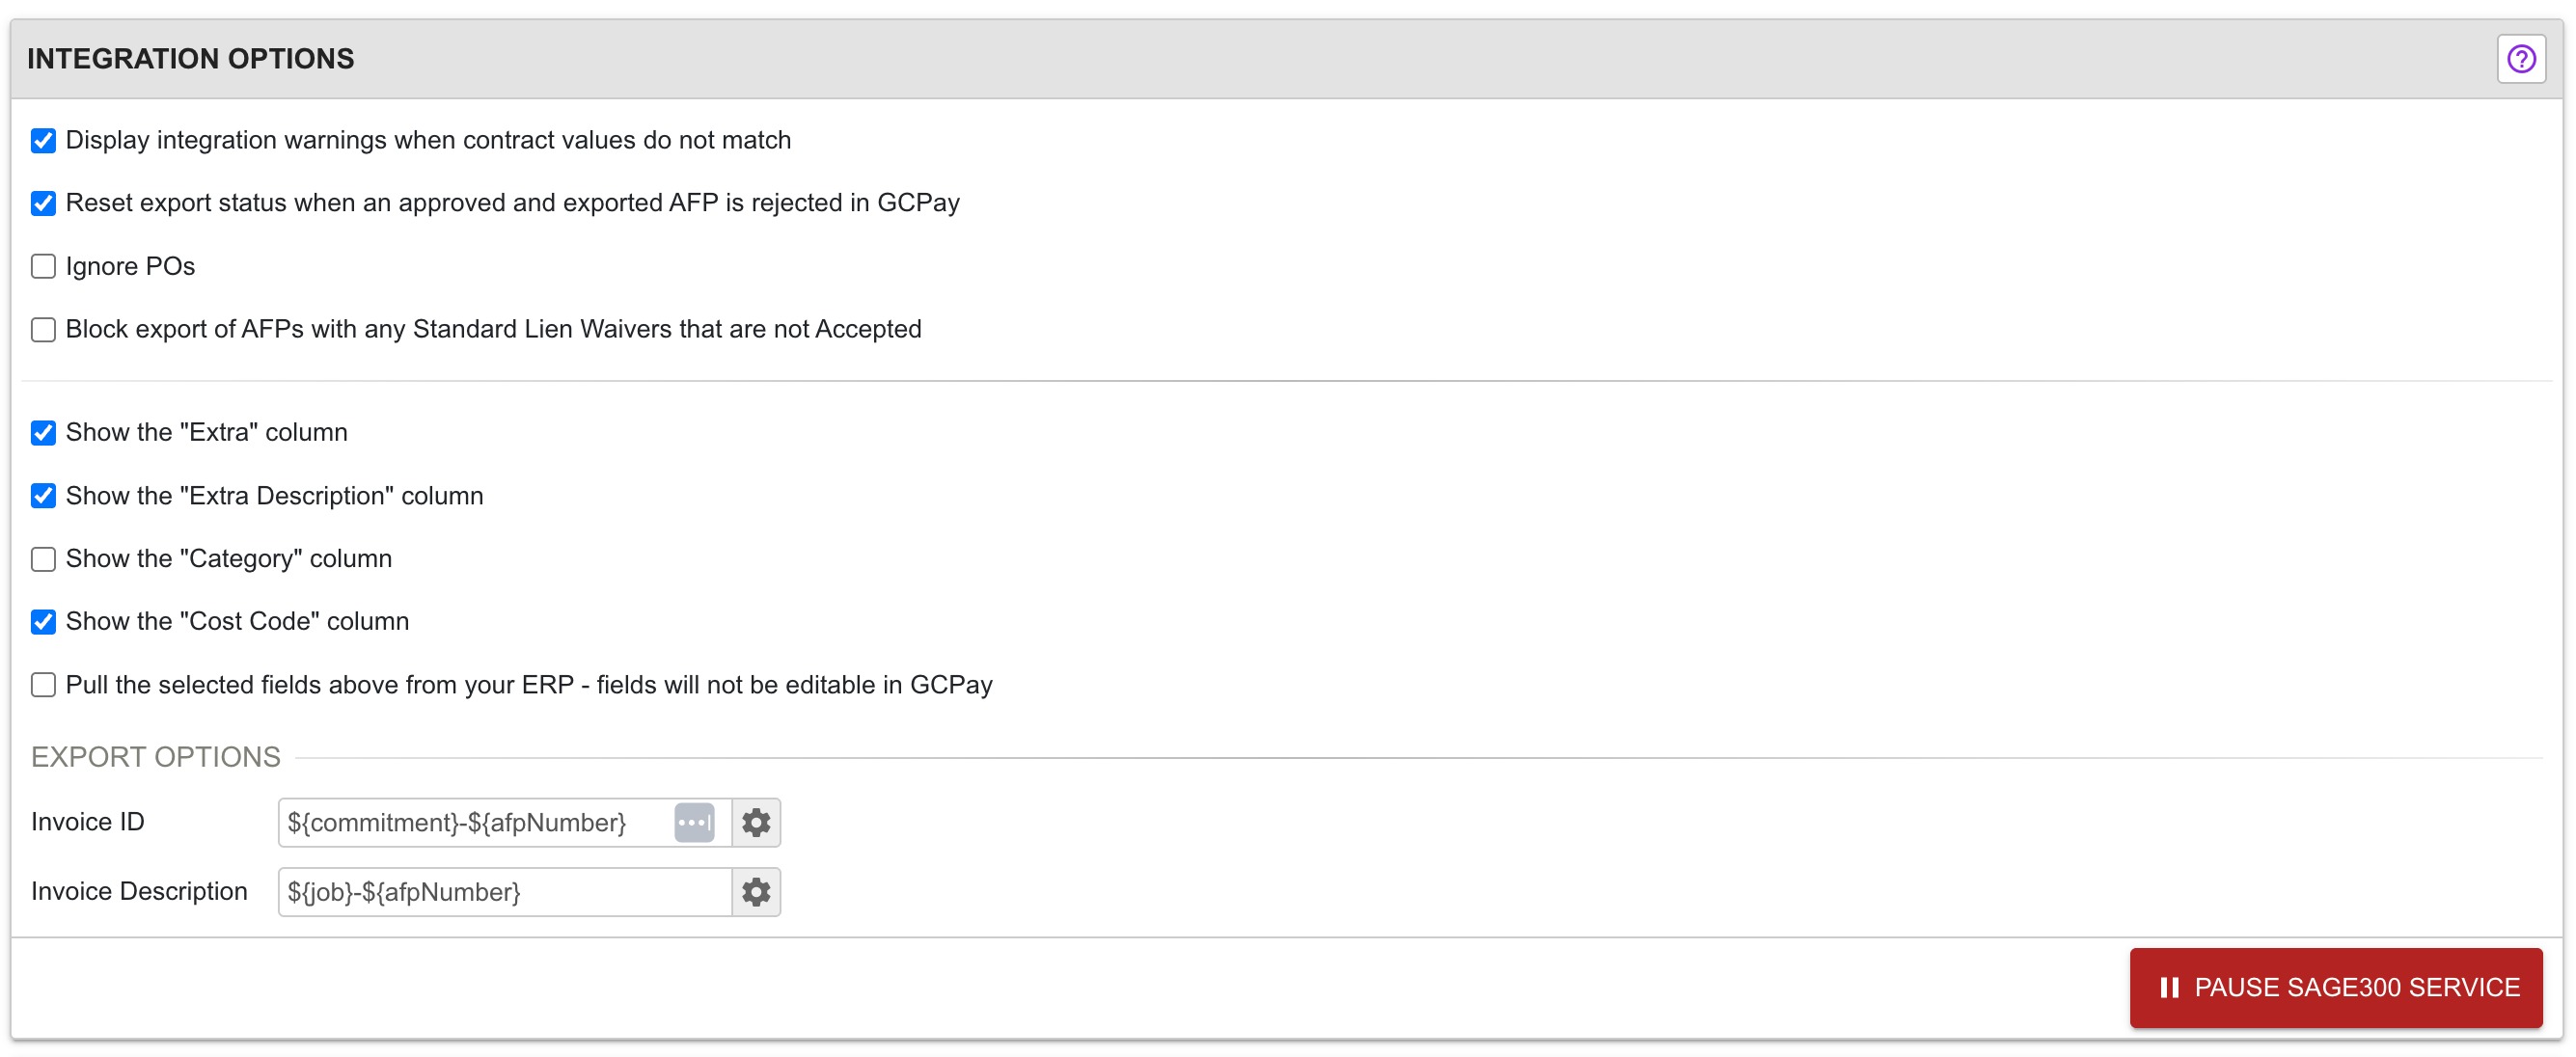Click the gear icon beside Invoice ID
Image resolution: width=2576 pixels, height=1057 pixels.
coord(756,823)
